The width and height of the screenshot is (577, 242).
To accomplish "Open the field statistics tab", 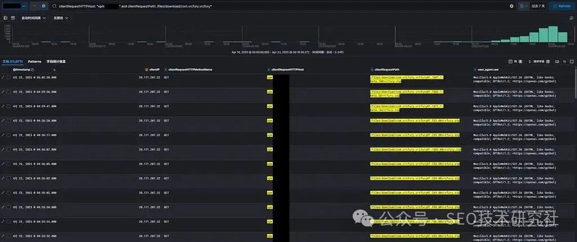I will [56, 61].
